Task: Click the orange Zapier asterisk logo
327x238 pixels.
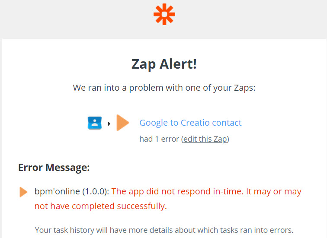Action: click(x=164, y=14)
